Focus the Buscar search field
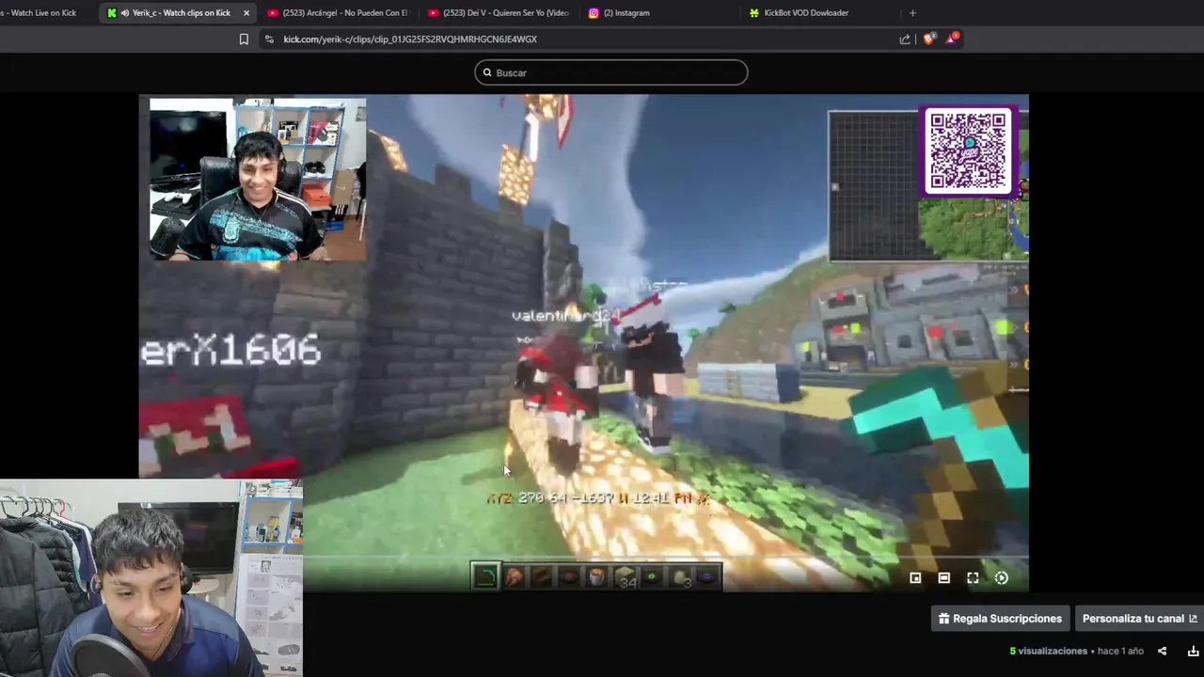 tap(611, 72)
